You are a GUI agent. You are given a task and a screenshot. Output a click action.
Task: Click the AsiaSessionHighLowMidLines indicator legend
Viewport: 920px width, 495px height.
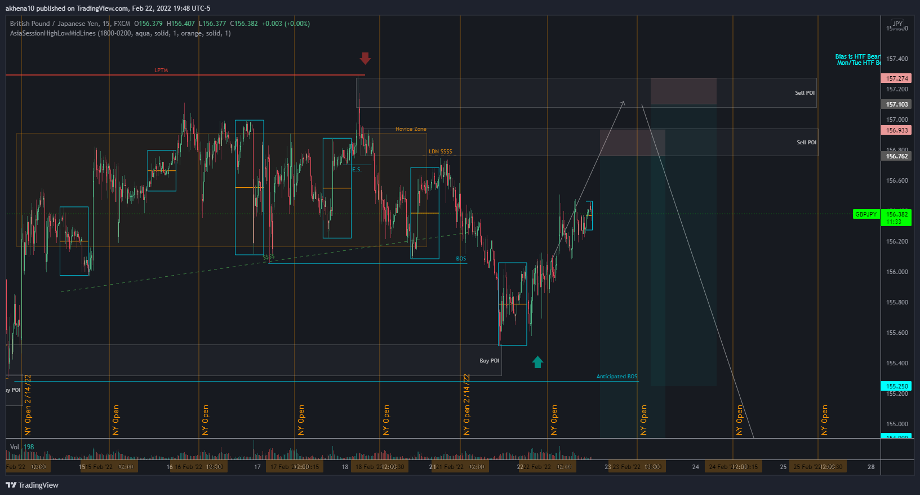click(120, 33)
